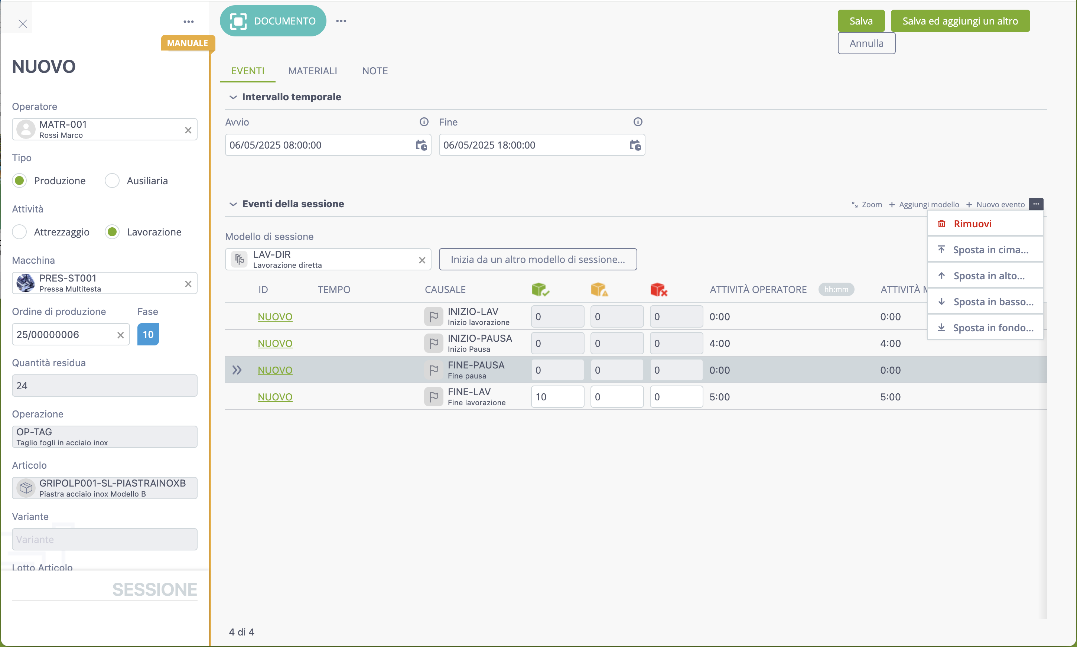Click the flag icon of INIZIO-LAV row
1077x647 pixels.
coord(433,316)
